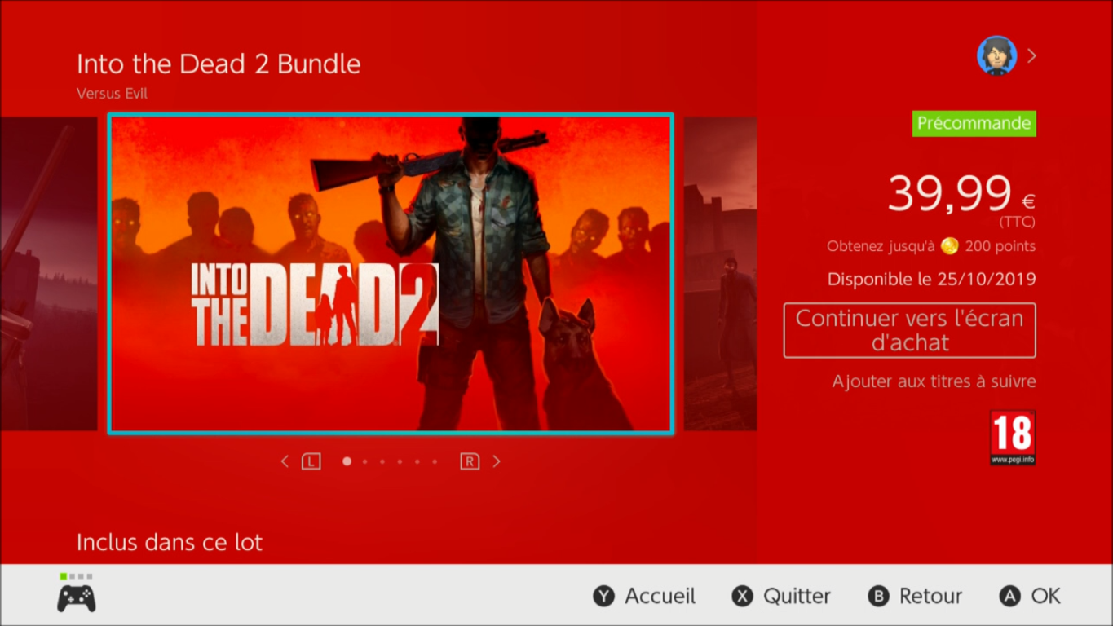Select the Into the Dead 2 artwork thumbnail
1113x626 pixels.
tap(391, 274)
